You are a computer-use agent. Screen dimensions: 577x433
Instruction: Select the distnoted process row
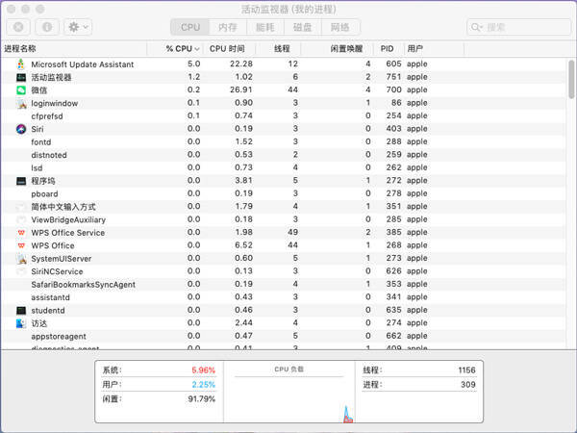pos(284,155)
